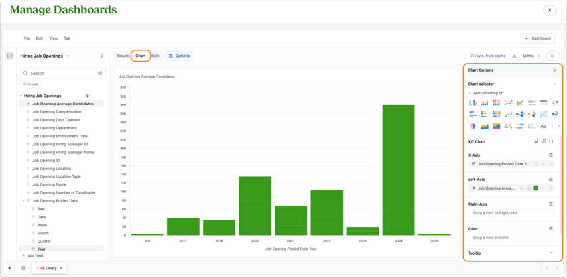Switch to the Results tab
This screenshot has width=567, height=278.
tap(123, 56)
